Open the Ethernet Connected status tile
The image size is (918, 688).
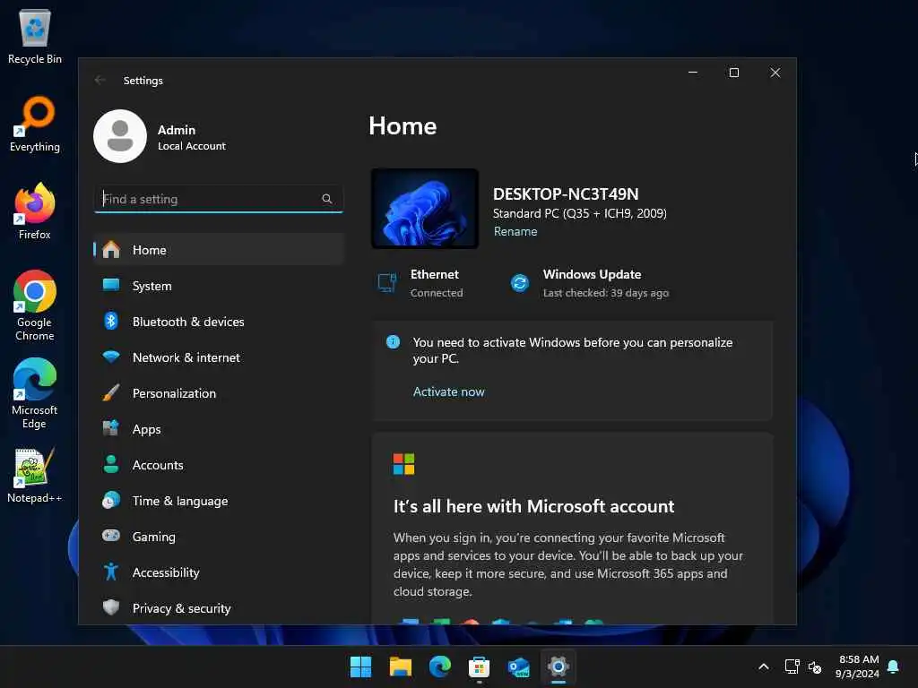point(420,283)
